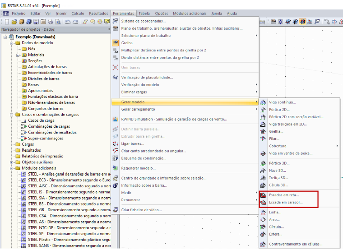Image resolution: width=343 pixels, height=250 pixels.
Task: Collapse the Exemplo [Downloads] tree root
Action: click(x=5, y=37)
